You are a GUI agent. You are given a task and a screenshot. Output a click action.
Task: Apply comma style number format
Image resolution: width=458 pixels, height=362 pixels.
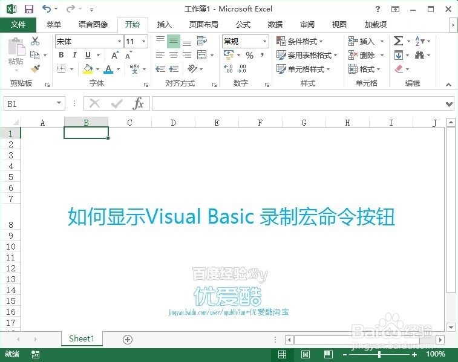[263, 55]
